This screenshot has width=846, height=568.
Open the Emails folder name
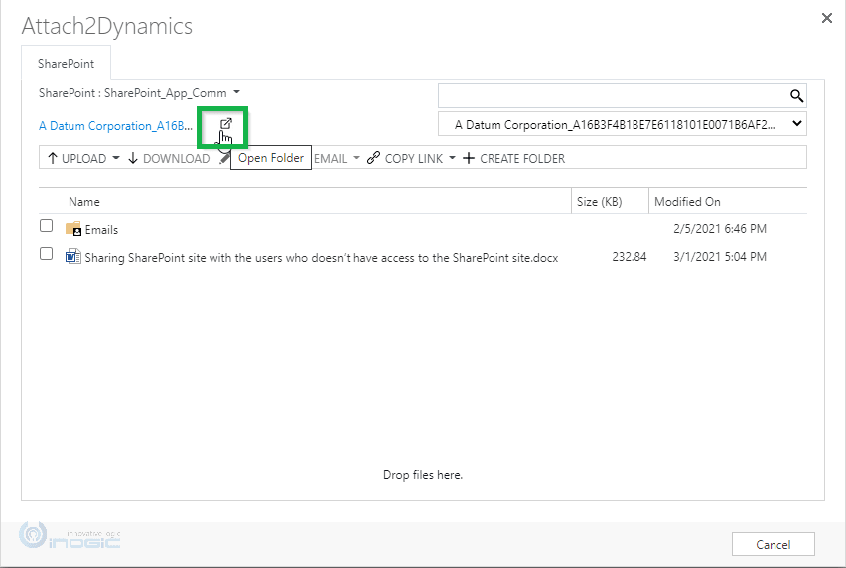tap(101, 230)
